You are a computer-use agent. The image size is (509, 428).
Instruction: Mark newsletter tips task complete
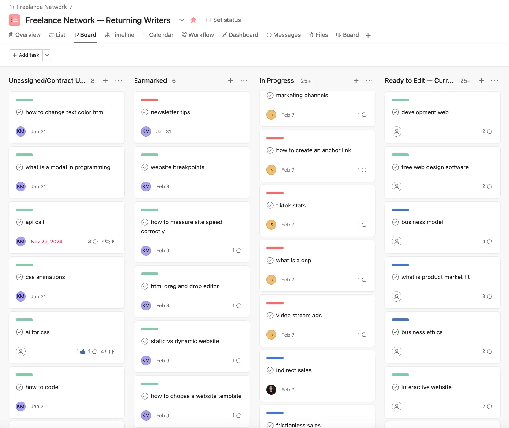point(145,112)
